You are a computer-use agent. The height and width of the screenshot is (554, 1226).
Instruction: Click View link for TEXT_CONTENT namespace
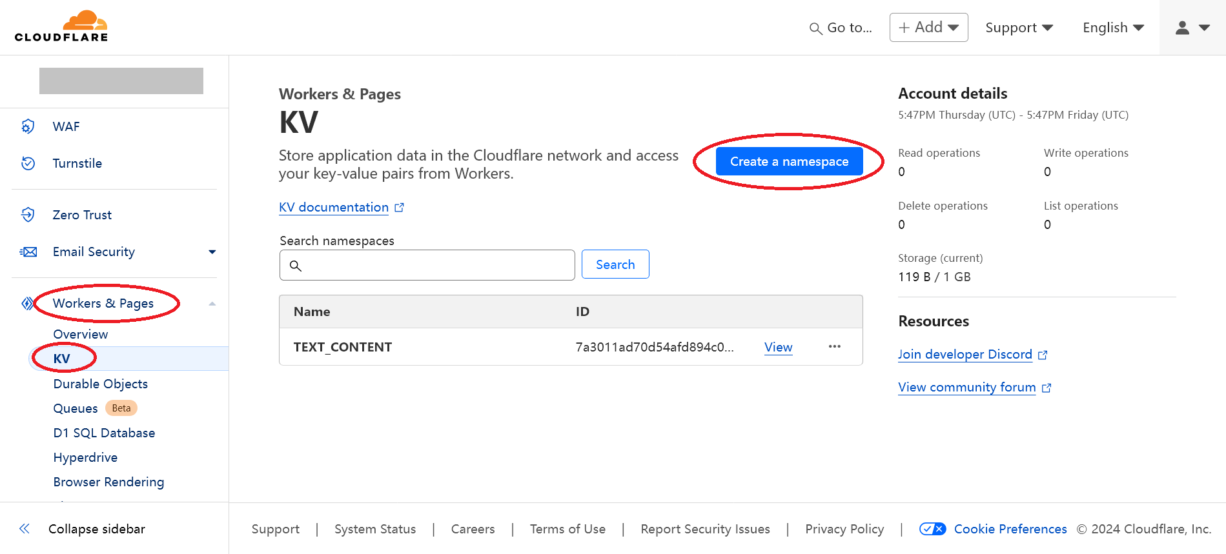[778, 347]
